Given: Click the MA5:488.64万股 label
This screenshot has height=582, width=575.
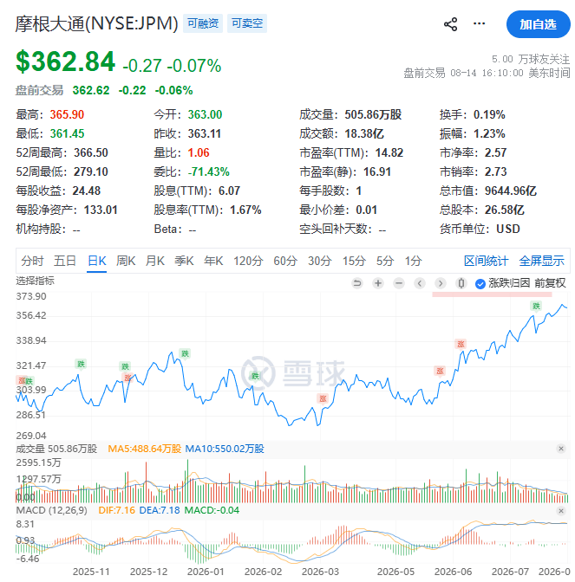Looking at the screenshot, I should 144,449.
